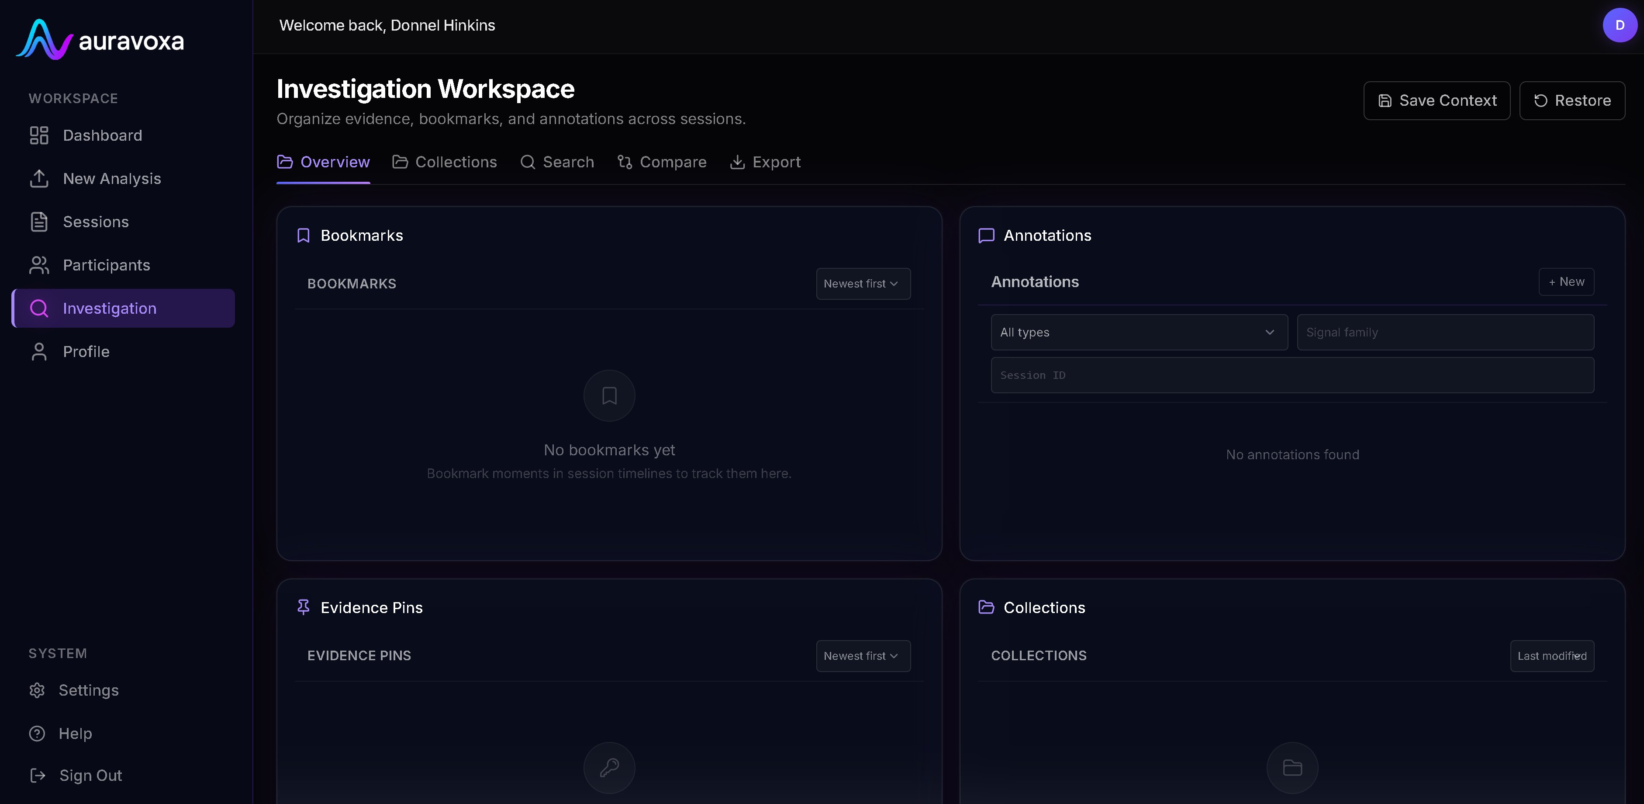Screen dimensions: 1644x804
Task: Click the empty collections folder placeholder icon
Action: pyautogui.click(x=1292, y=768)
